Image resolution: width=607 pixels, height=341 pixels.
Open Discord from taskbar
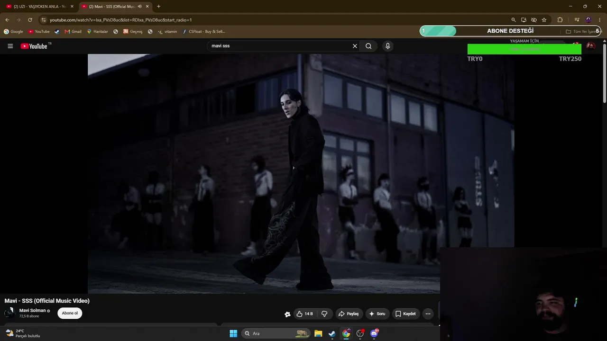(374, 333)
